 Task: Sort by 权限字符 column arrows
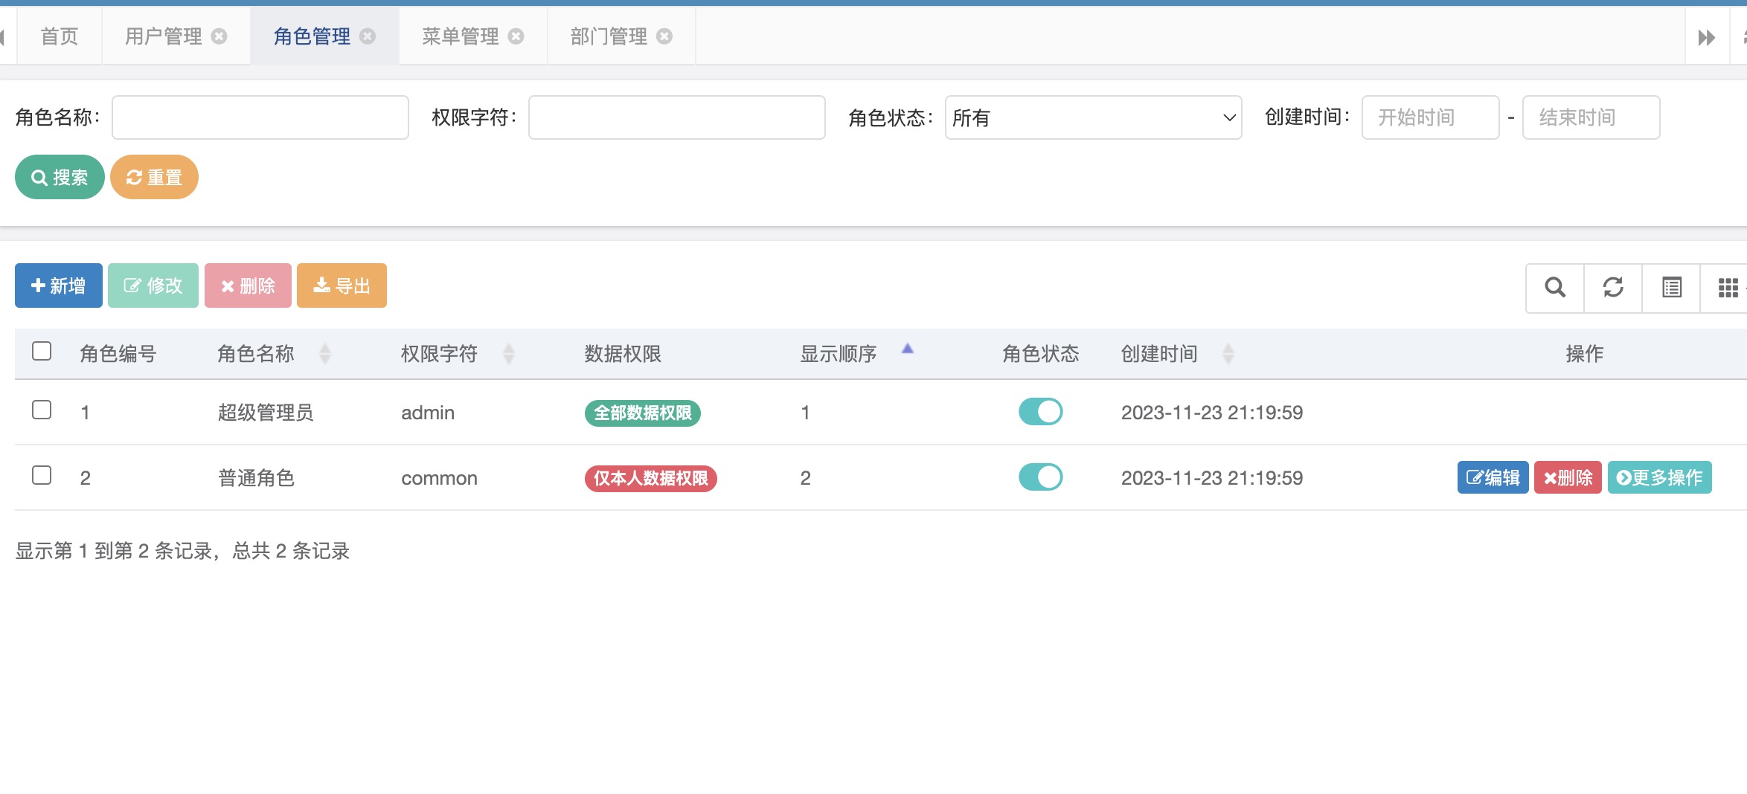(509, 354)
